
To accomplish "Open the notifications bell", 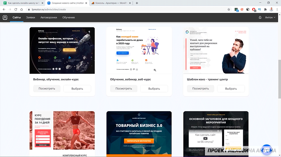I will [x=260, y=18].
